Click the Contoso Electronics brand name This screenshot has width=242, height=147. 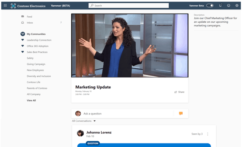(31, 6)
